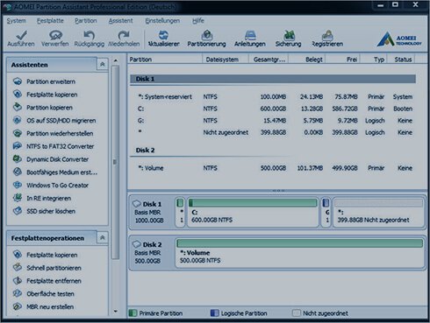Click the sidebar scrollbar up arrow
The image size is (430, 323).
116,60
